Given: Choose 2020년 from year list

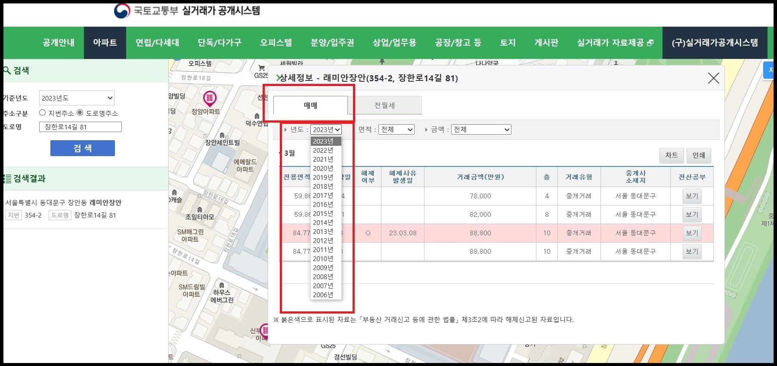Looking at the screenshot, I should point(326,168).
